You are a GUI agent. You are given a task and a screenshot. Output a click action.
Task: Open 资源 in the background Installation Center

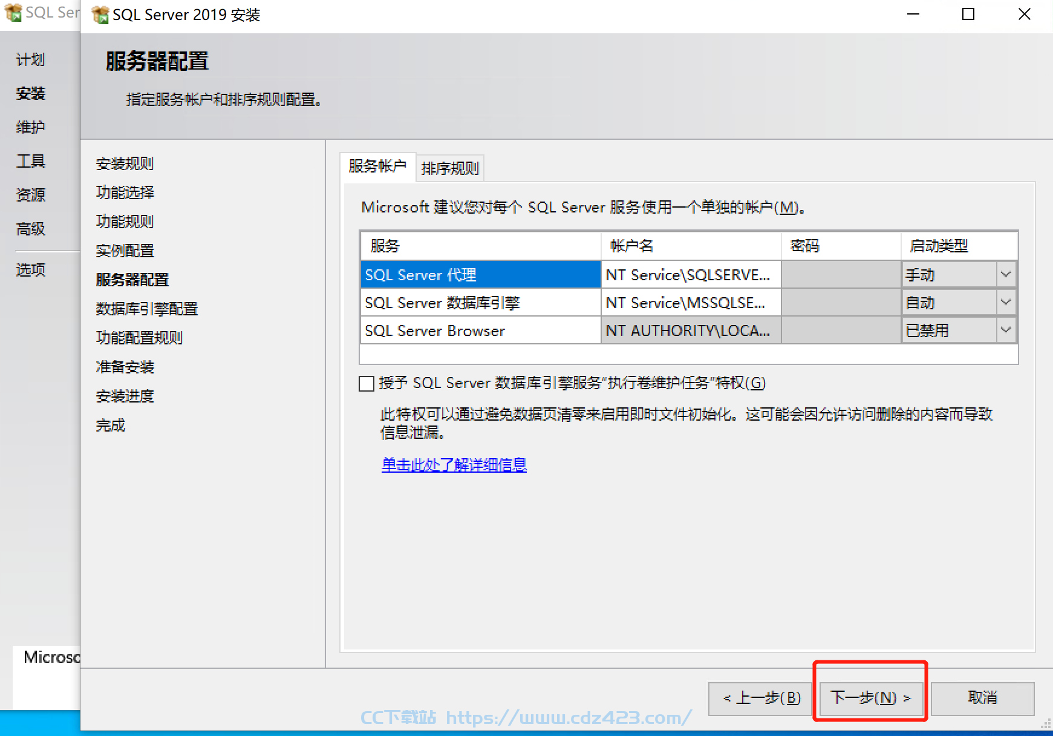(x=31, y=195)
